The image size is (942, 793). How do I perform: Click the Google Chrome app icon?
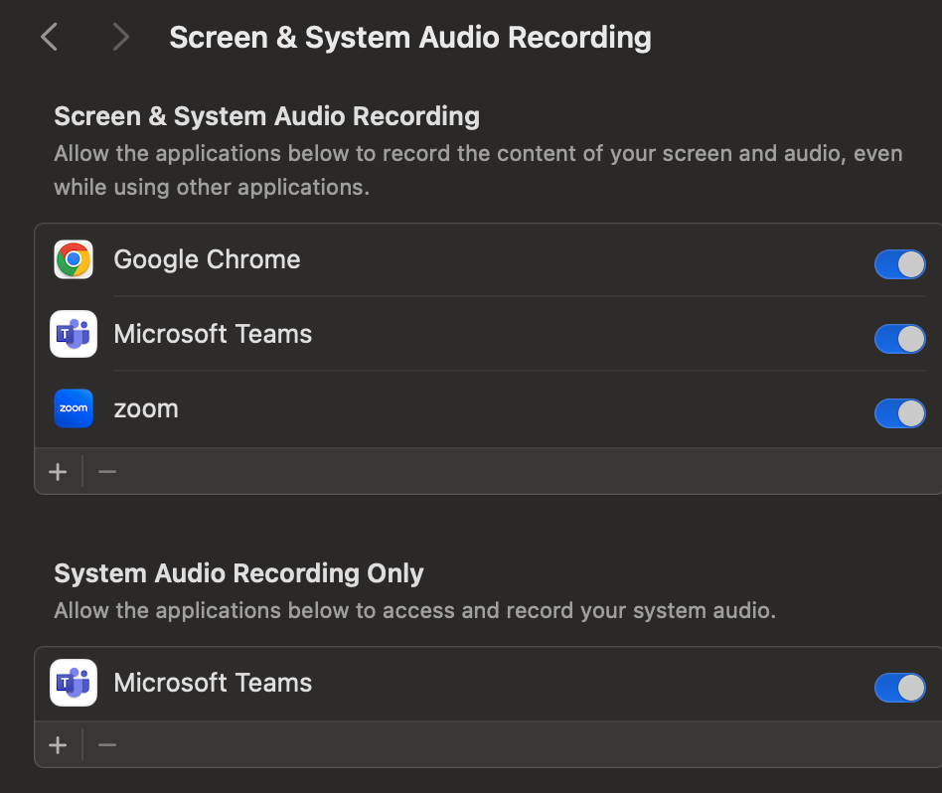click(x=74, y=259)
